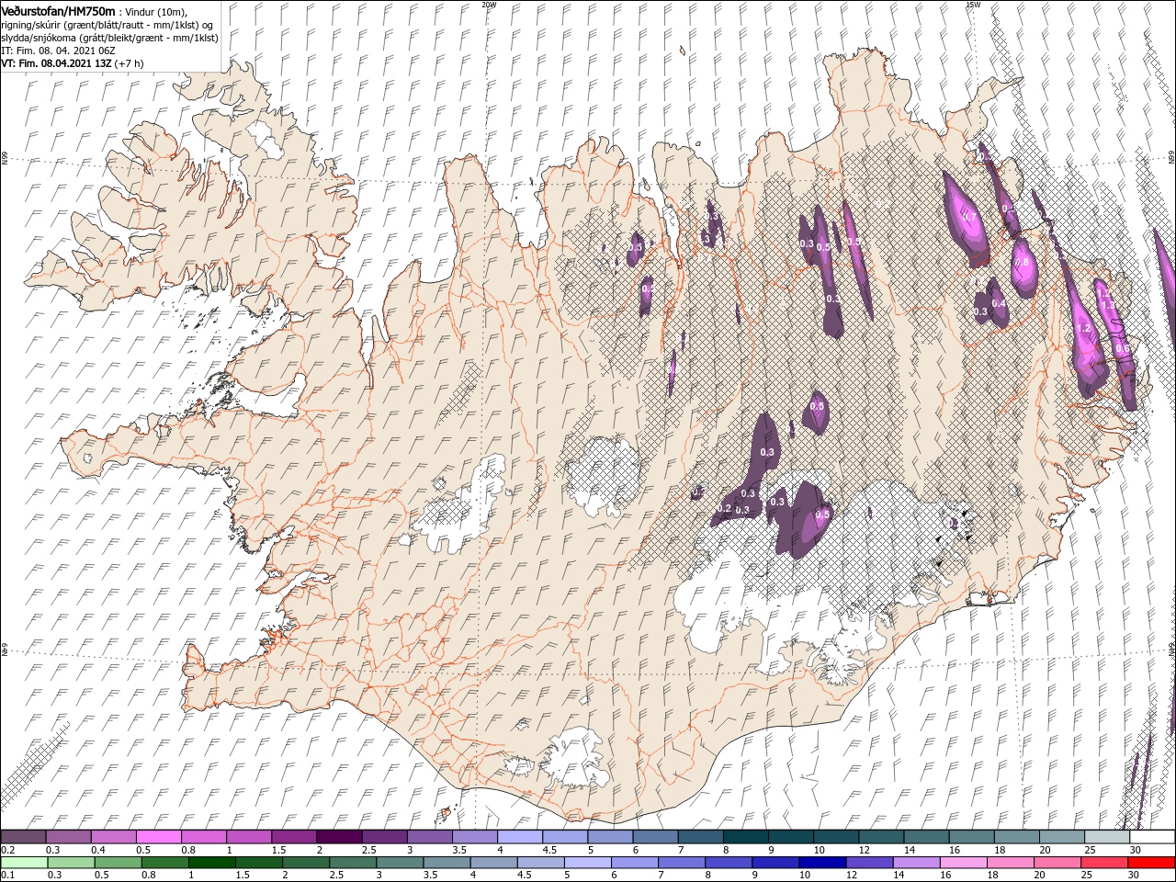Viewport: 1176px width, 882px height.
Task: Pick the dark teal top-row swatch at 8
Action: tap(746, 837)
